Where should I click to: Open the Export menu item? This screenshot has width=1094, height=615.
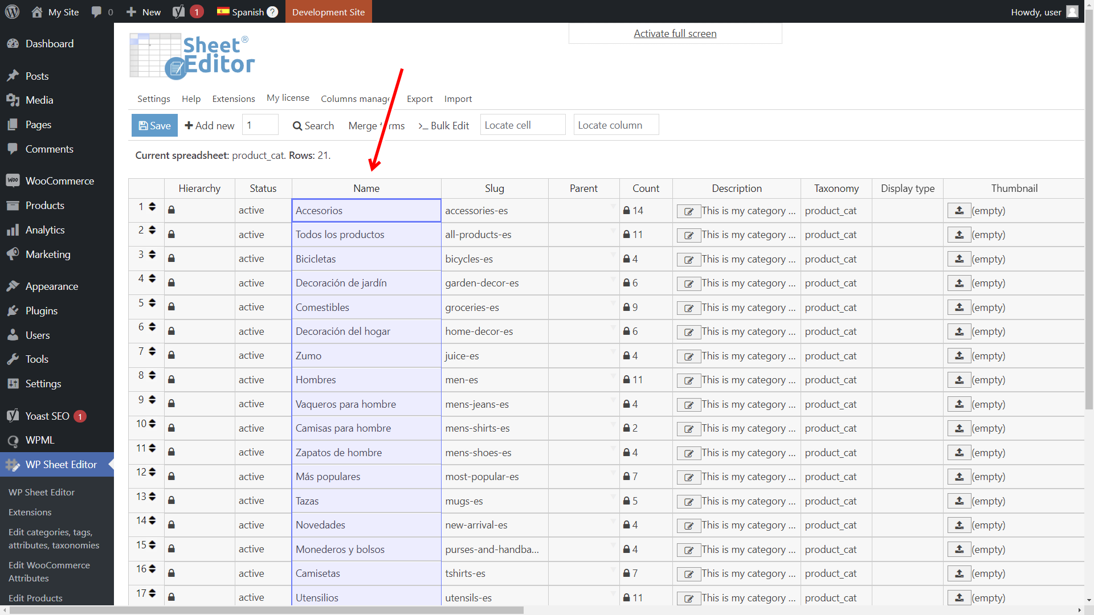coord(419,99)
